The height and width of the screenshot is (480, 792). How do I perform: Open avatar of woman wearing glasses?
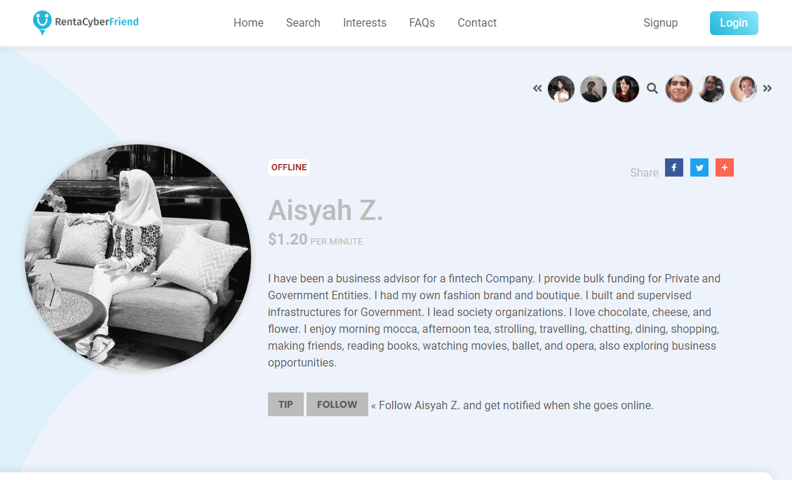point(711,89)
